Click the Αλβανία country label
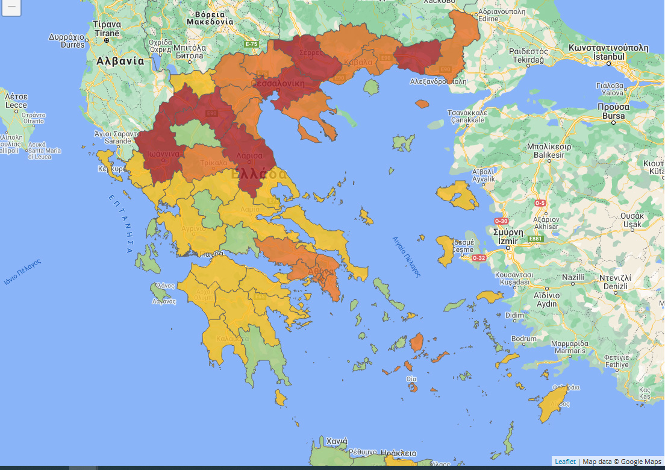Image resolution: width=665 pixels, height=470 pixels. [120, 61]
